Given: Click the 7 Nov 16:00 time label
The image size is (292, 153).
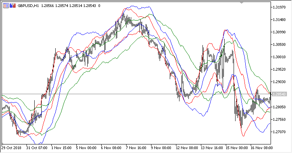Looking at the screenshot, I should [x=136, y=148].
